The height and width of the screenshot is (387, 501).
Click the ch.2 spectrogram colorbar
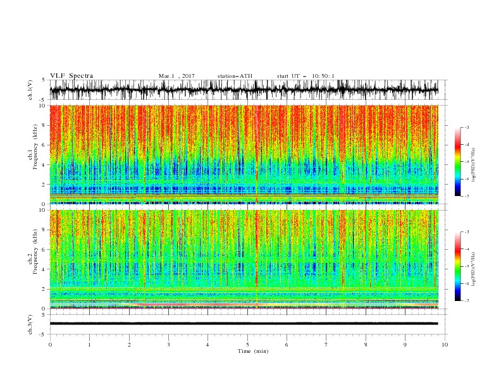point(457,266)
